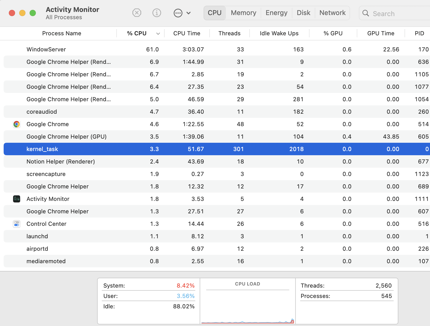Image resolution: width=430 pixels, height=326 pixels.
Task: Select the Activity Monitor process name
Action: (x=48, y=199)
